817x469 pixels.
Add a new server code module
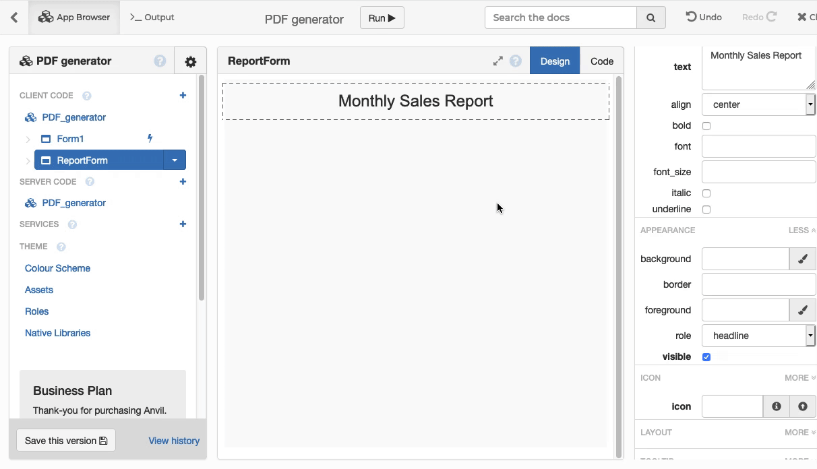(x=183, y=182)
